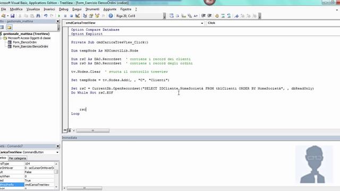Click the Comment Block toolbar icon
The image size is (340, 191).
(223, 16)
